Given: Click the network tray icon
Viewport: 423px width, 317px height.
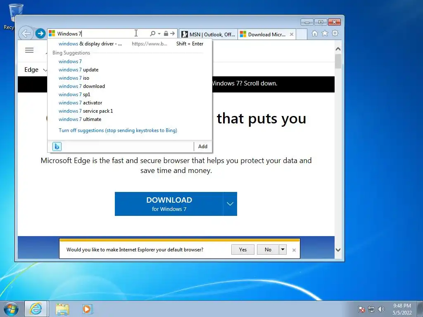Looking at the screenshot, I should point(371,309).
